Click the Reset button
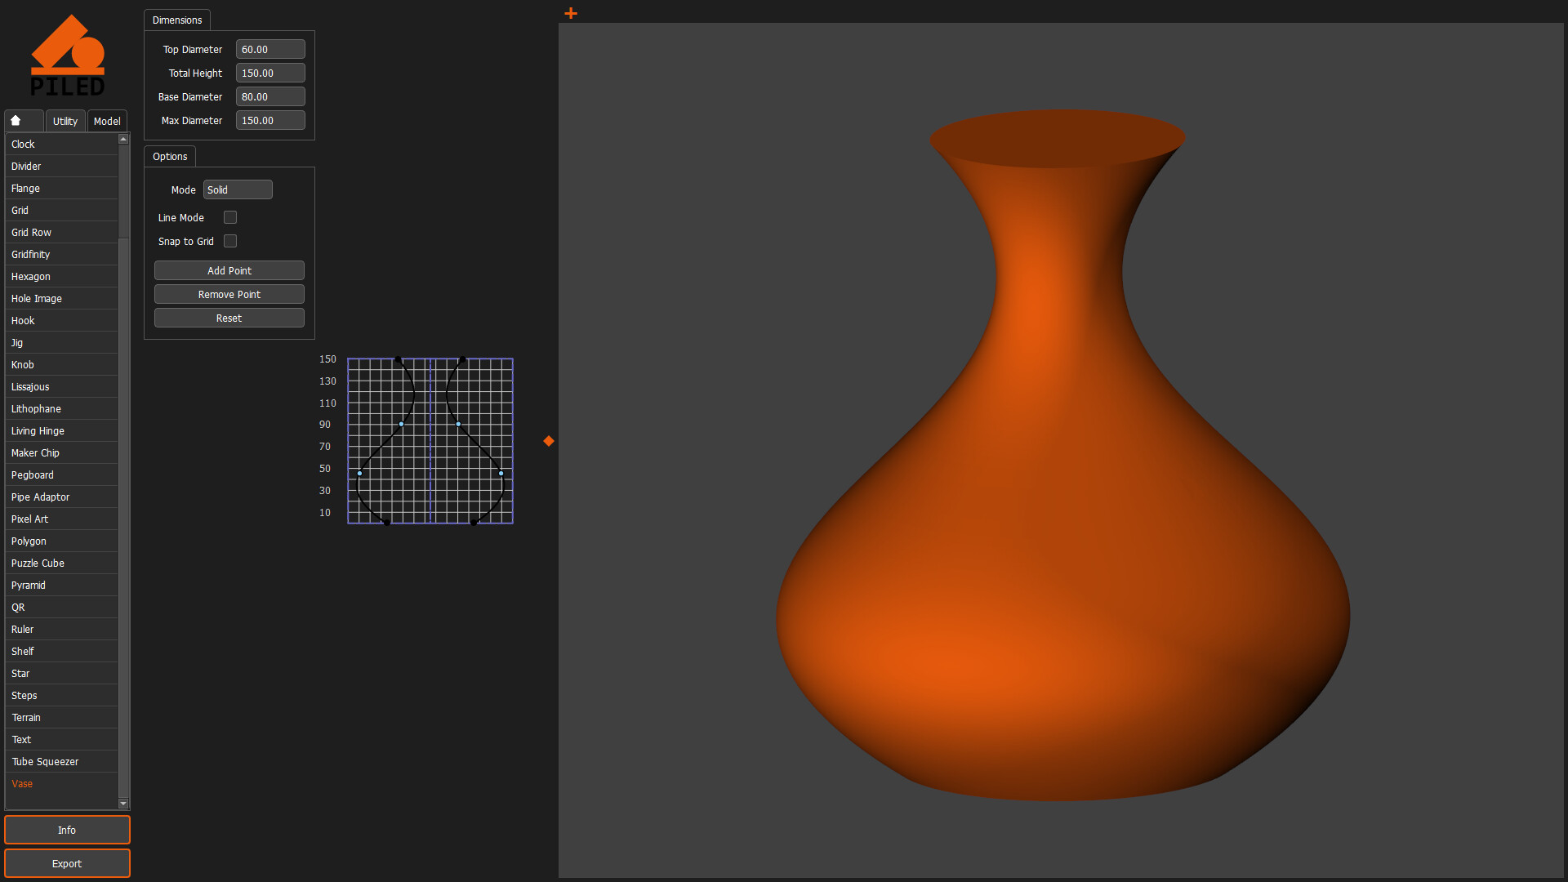The height and width of the screenshot is (882, 1568). (229, 318)
